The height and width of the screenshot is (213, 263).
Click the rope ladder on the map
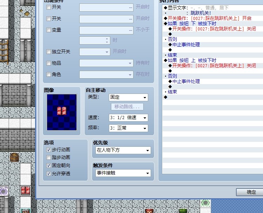[x=4, y=51]
